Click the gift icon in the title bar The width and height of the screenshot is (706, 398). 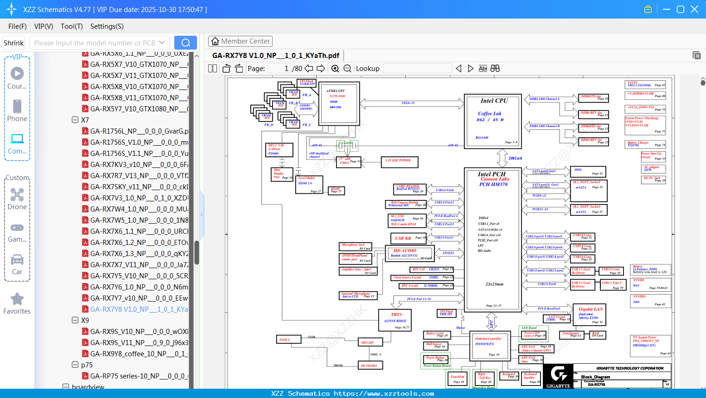tap(648, 9)
